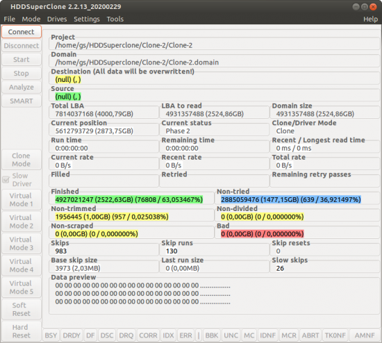Click Current status Phase 2
This screenshot has height=343, width=382.
178,131
